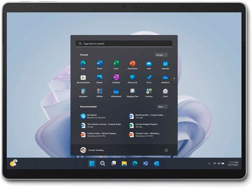Open the Calculator app
The width and height of the screenshot is (252, 189).
[x=83, y=93]
